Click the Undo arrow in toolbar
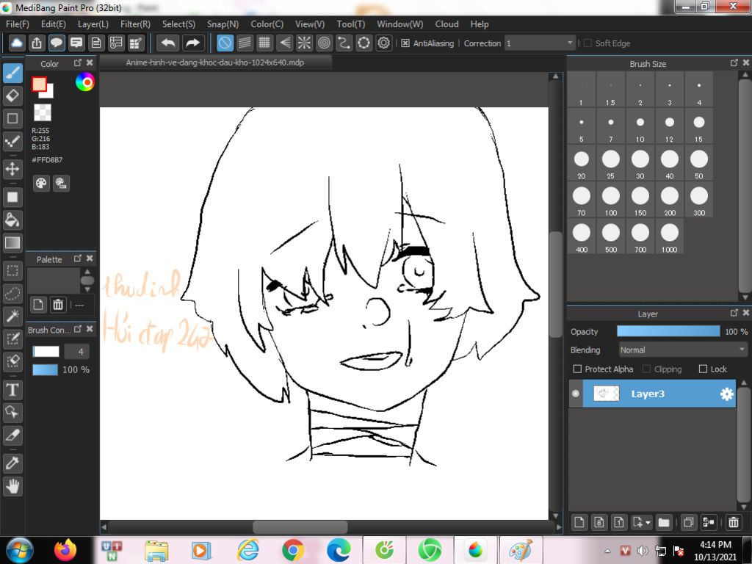The height and width of the screenshot is (564, 752). (168, 43)
